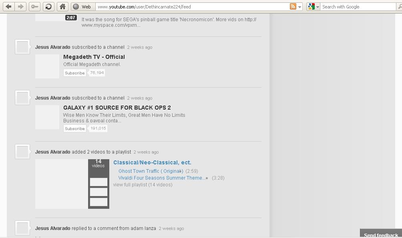The height and width of the screenshot is (238, 402).
Task: Open avatar next to GALAXY subscription activity
Action: click(22, 98)
